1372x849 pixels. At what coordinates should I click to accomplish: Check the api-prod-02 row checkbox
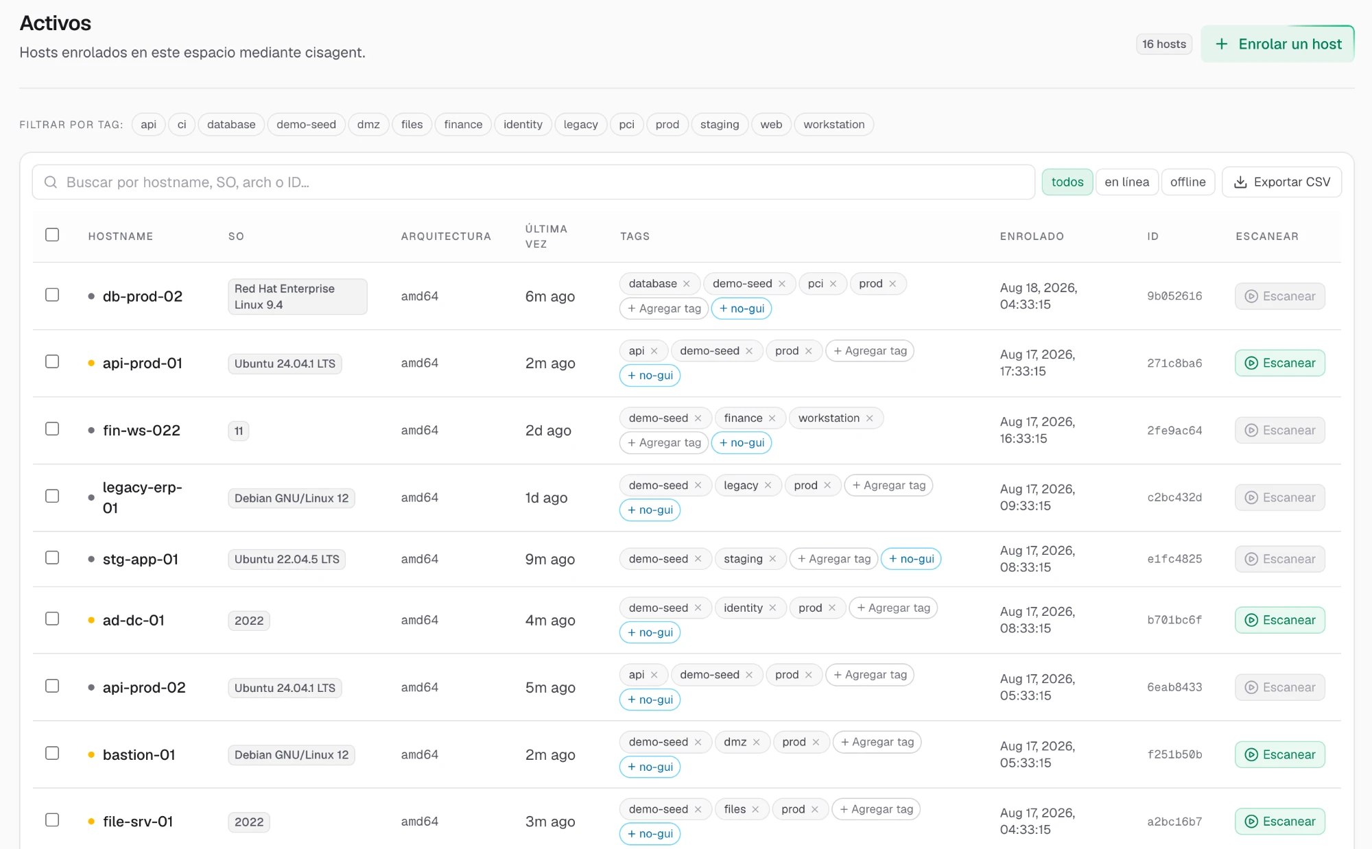pyautogui.click(x=52, y=686)
